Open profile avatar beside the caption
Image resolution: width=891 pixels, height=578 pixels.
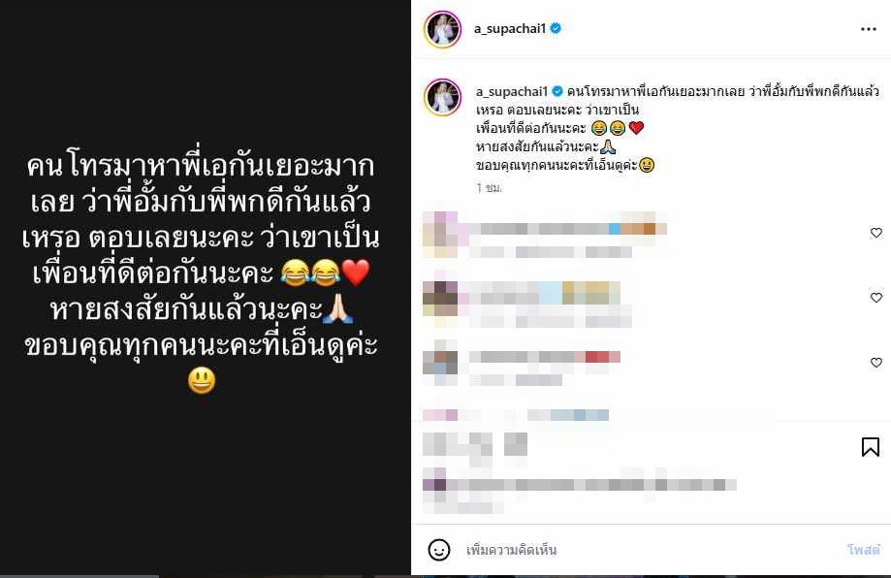442,97
